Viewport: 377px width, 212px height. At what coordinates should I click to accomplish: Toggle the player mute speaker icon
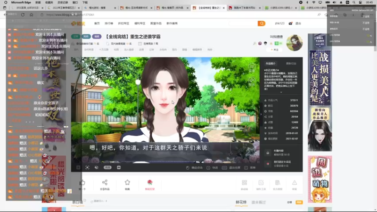[x=96, y=168]
